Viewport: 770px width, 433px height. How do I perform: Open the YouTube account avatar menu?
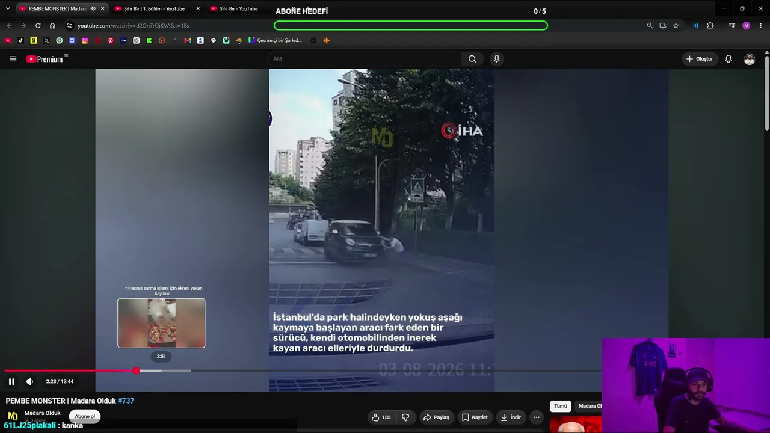[750, 59]
